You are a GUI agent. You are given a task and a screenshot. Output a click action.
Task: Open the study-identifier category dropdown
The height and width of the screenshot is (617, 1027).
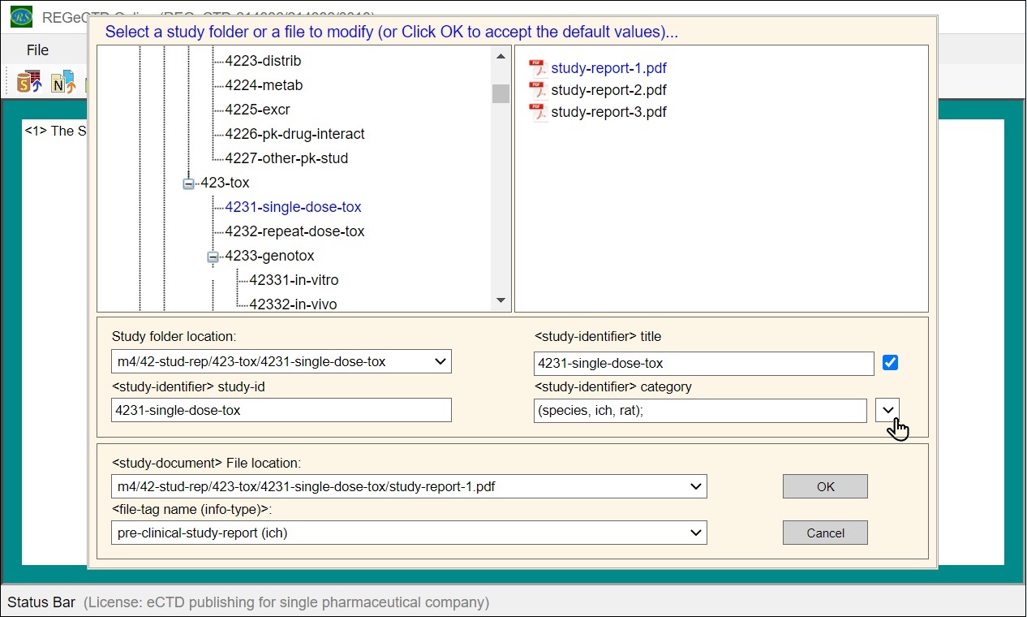coord(888,410)
